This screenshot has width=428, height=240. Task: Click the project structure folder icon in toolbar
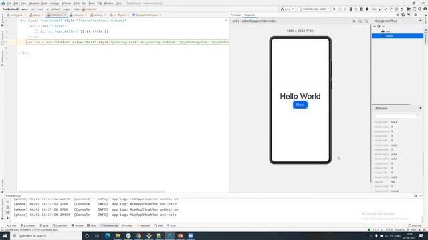point(409,9)
